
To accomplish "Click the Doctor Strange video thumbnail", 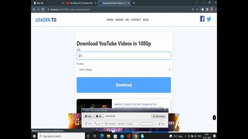I will [x=94, y=104].
